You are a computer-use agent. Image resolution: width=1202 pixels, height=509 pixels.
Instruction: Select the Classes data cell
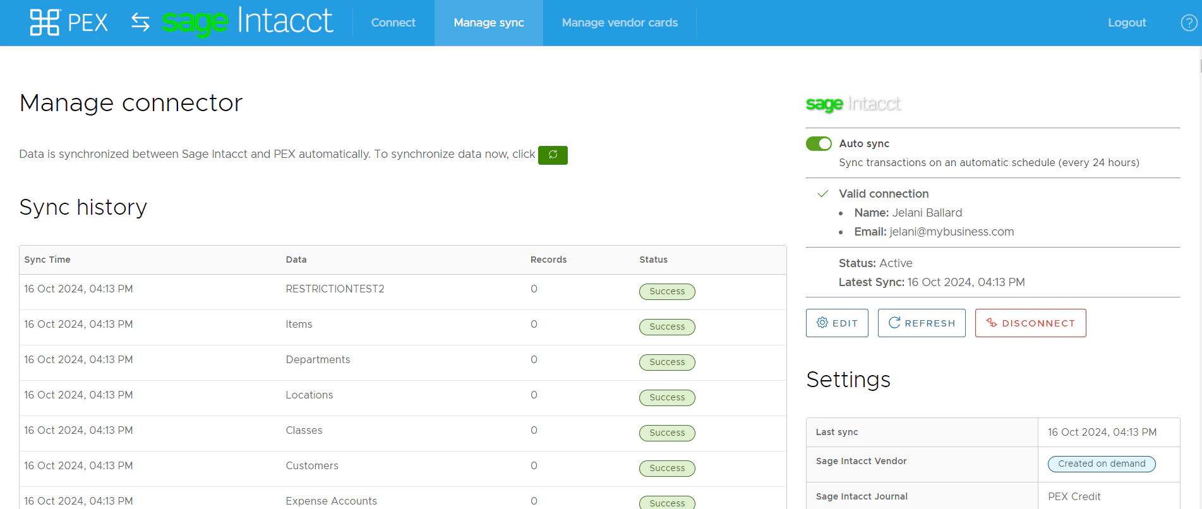point(304,430)
